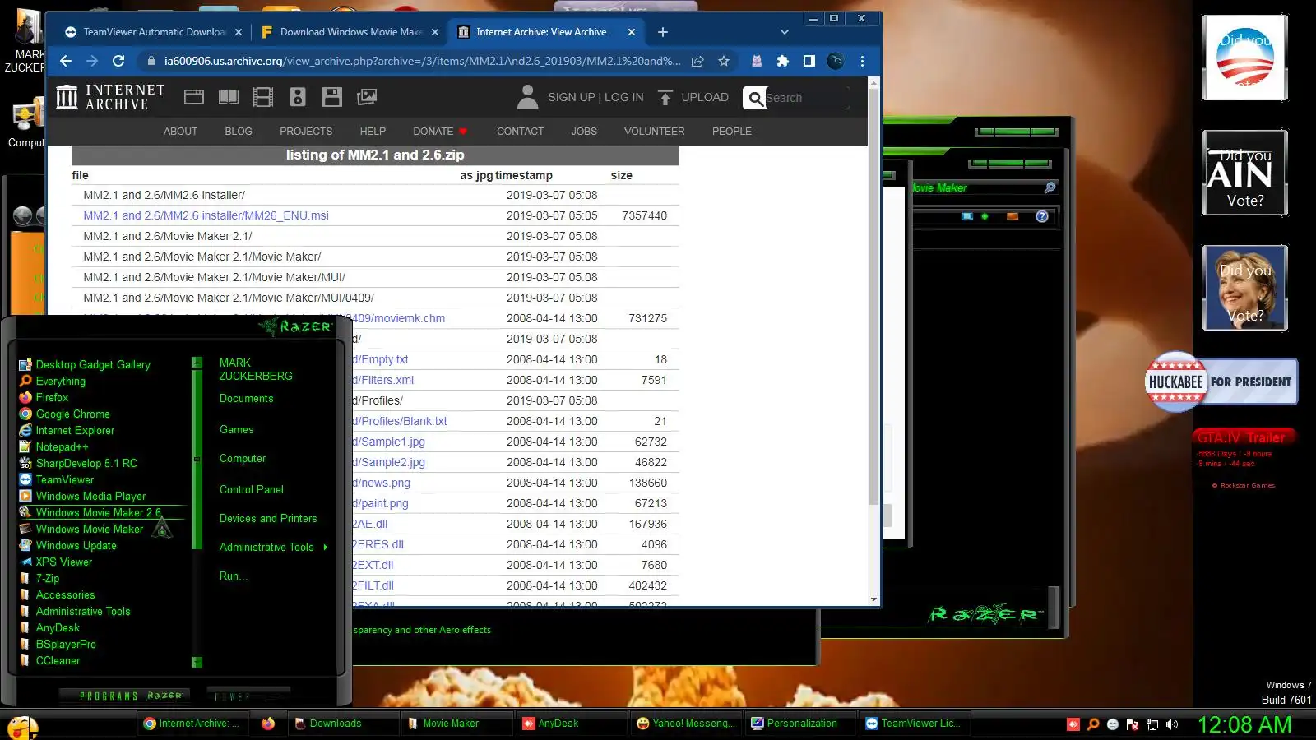Open the Internet Archive audio speaker icon
The image size is (1316, 740).
tap(298, 97)
